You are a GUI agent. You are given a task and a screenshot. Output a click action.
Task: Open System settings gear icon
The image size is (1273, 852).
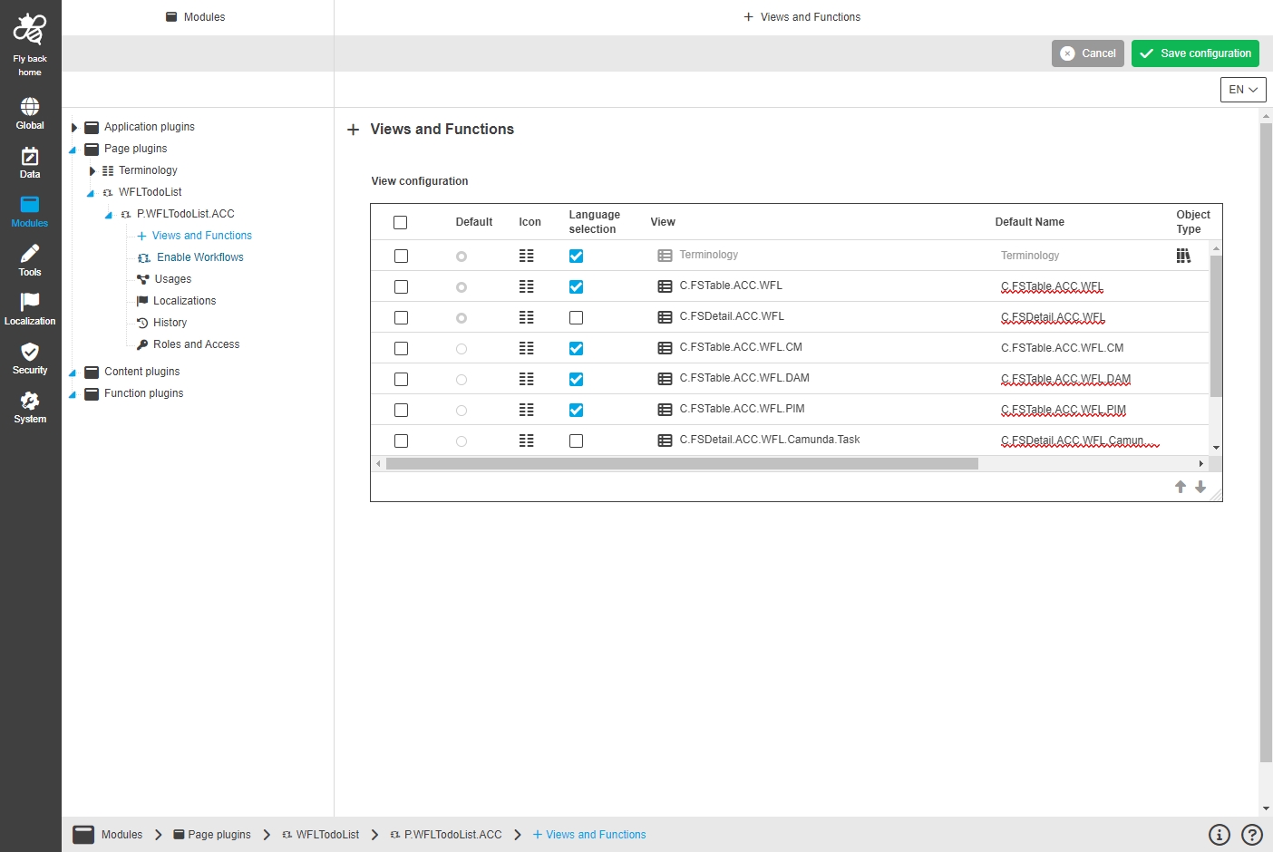[x=30, y=407]
